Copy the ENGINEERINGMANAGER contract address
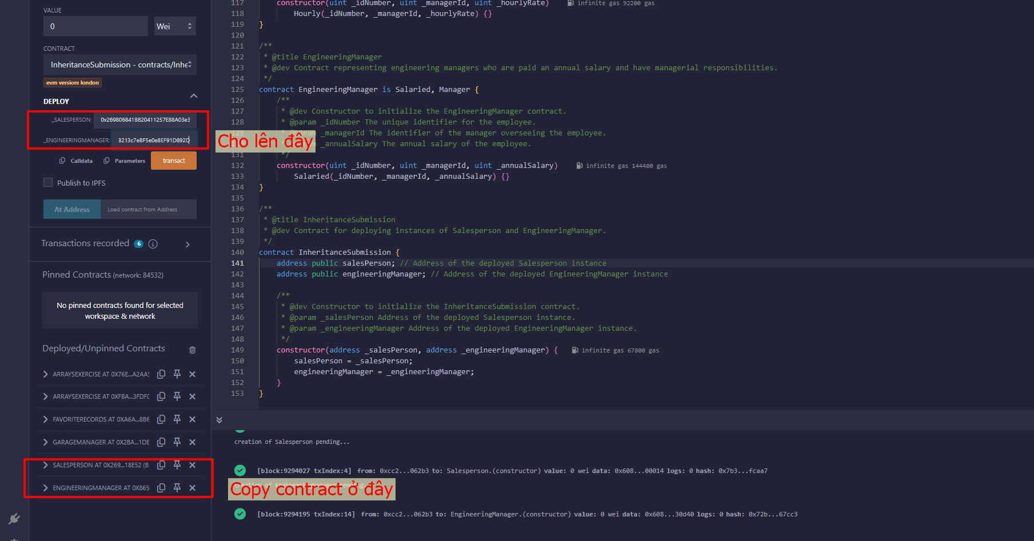 (161, 488)
